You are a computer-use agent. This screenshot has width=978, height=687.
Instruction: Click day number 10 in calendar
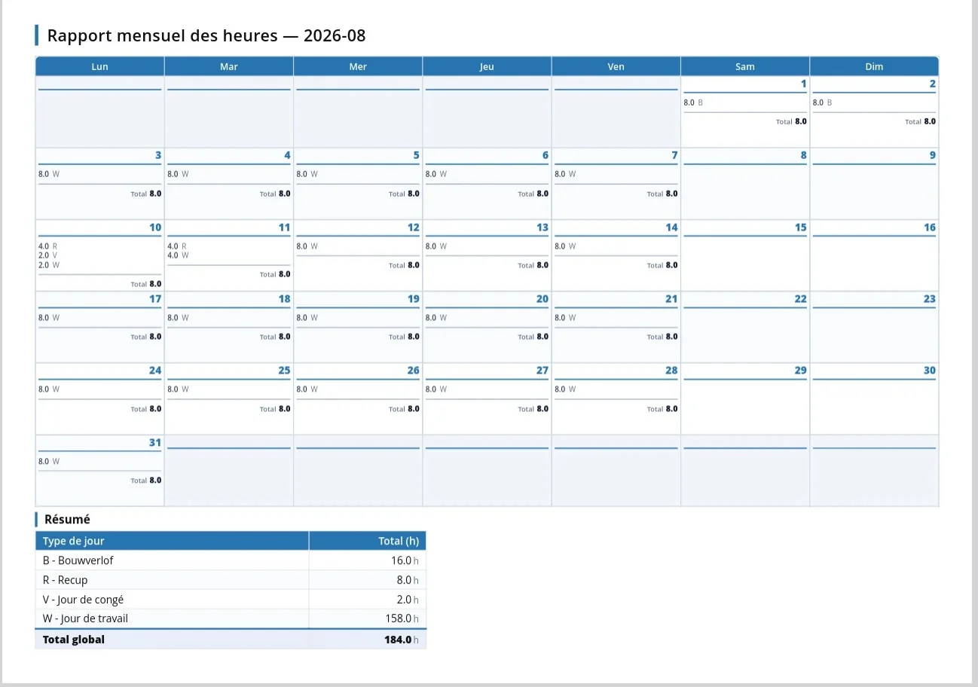pyautogui.click(x=155, y=227)
